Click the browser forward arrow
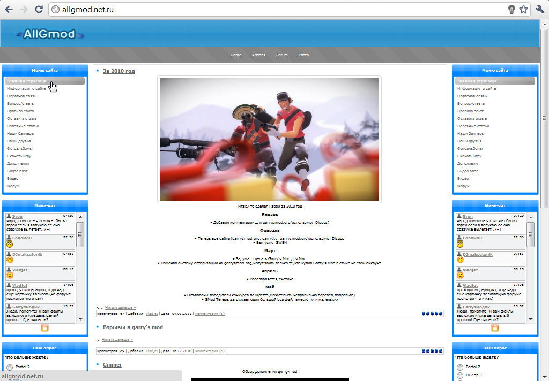This screenshot has height=381, width=549. tap(24, 10)
